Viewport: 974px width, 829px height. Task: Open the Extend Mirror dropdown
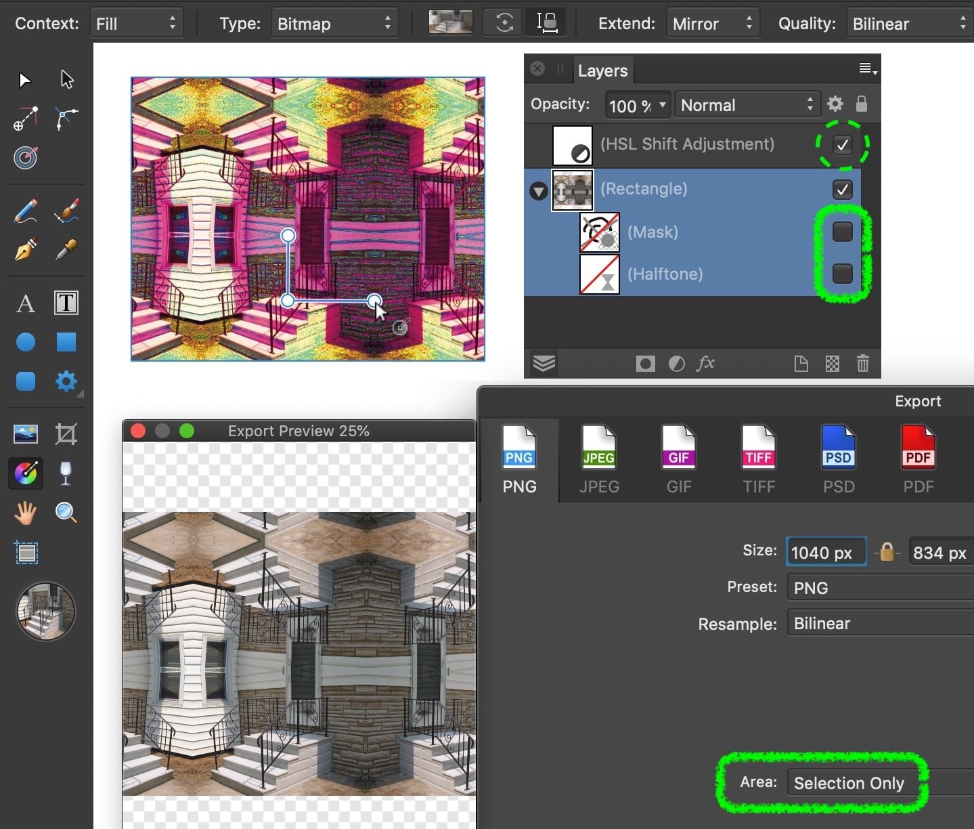713,22
